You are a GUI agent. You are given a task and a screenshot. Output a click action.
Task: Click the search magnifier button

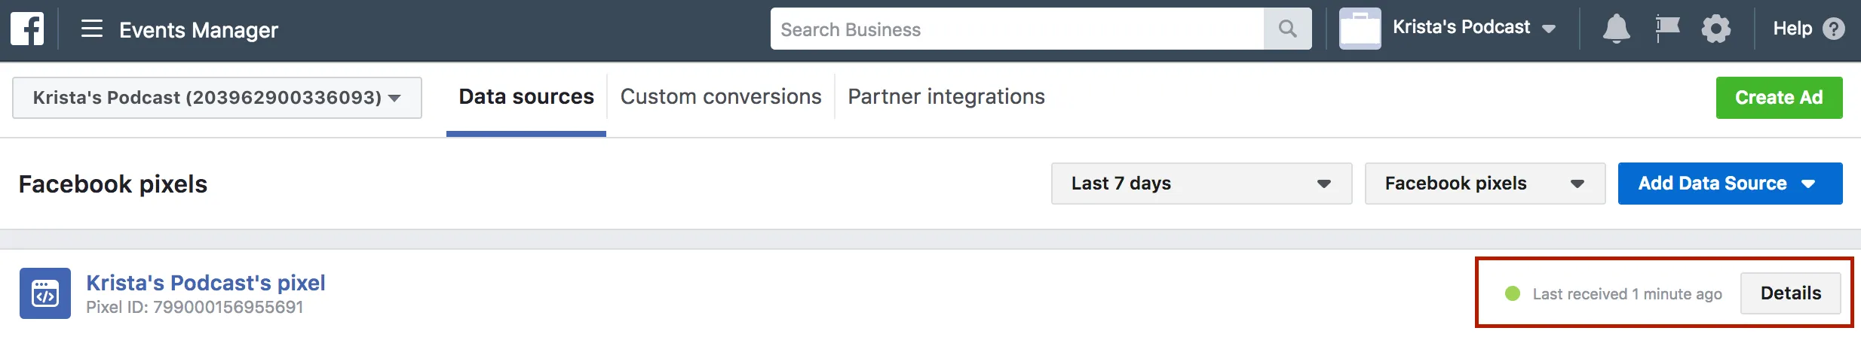(x=1288, y=29)
